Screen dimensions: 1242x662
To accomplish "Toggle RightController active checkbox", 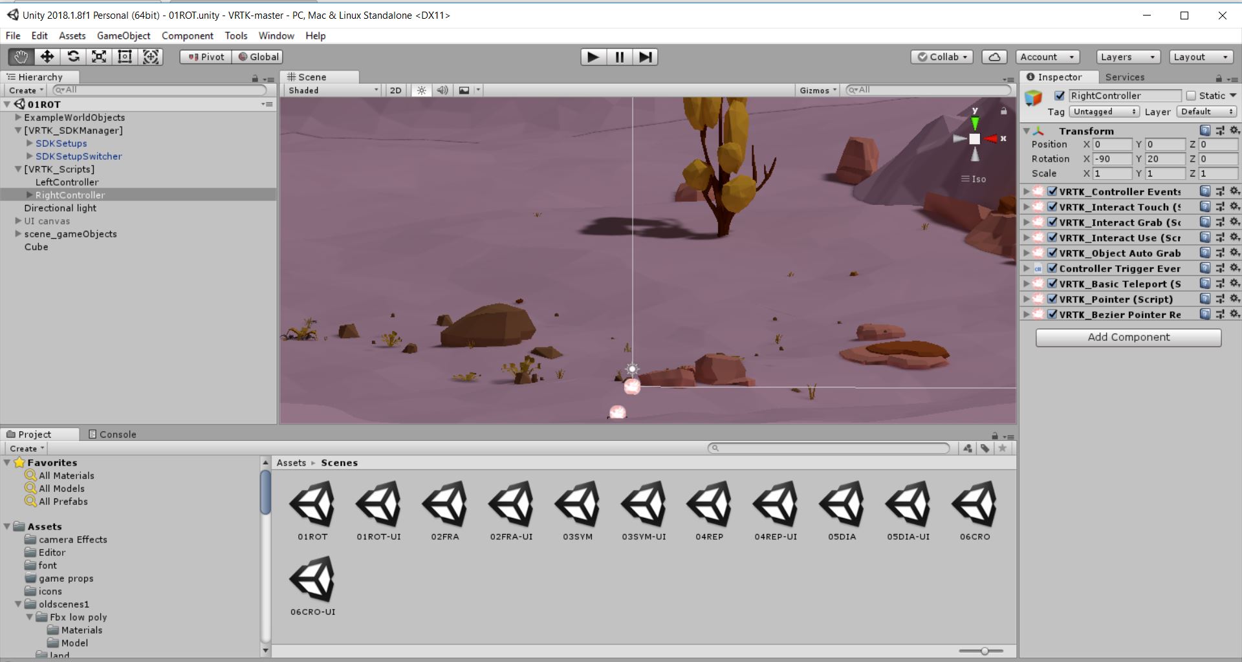I will 1059,96.
